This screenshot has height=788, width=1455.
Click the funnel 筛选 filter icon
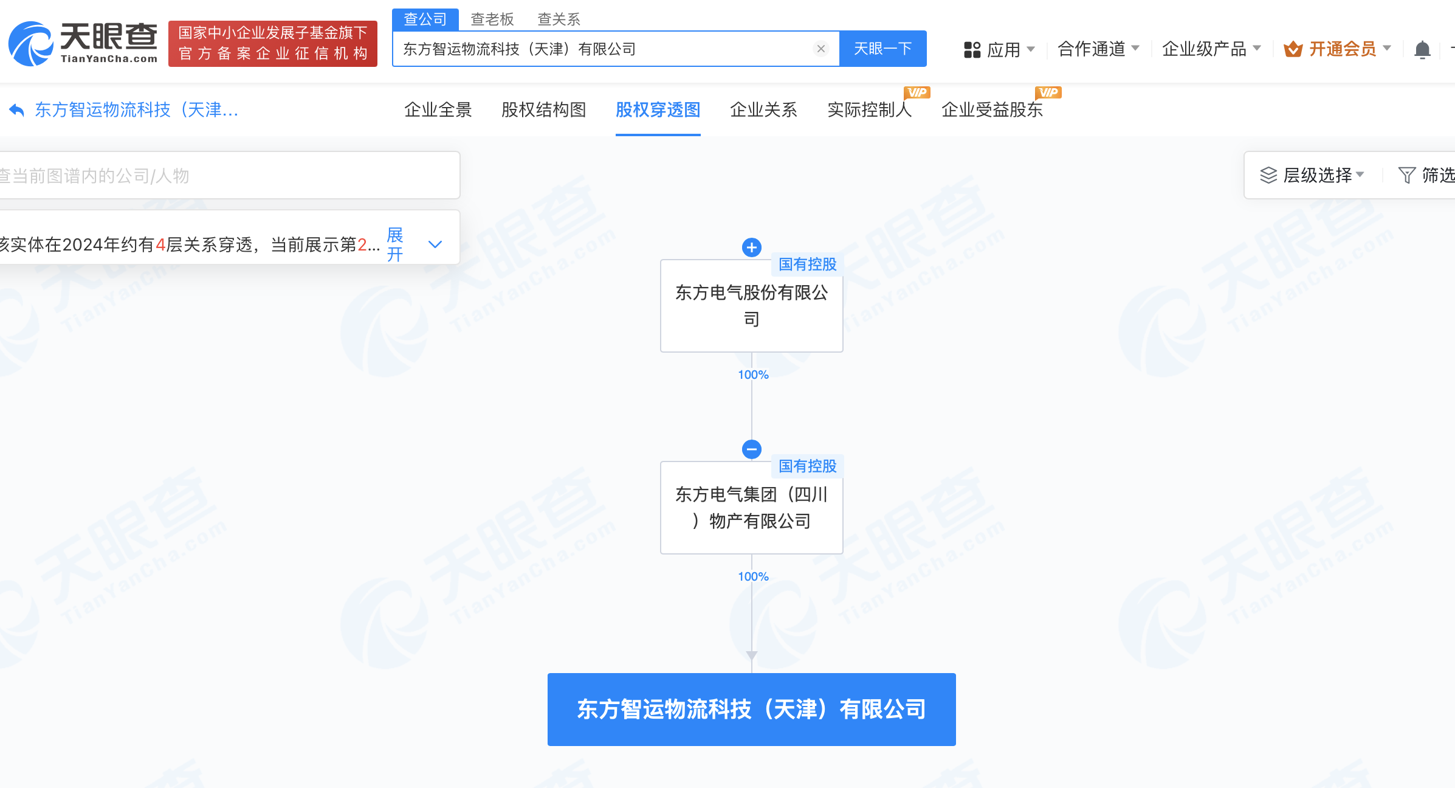tap(1407, 175)
